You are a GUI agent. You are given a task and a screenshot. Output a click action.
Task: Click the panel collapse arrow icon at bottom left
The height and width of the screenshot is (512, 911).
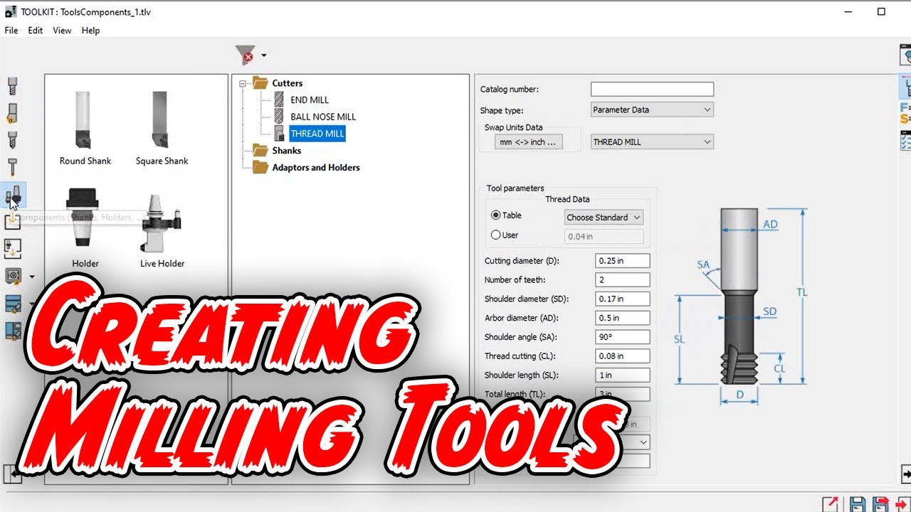12,474
